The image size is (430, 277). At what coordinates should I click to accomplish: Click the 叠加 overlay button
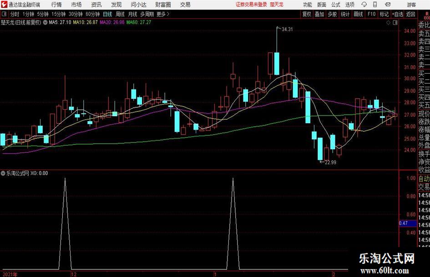coord(319,14)
